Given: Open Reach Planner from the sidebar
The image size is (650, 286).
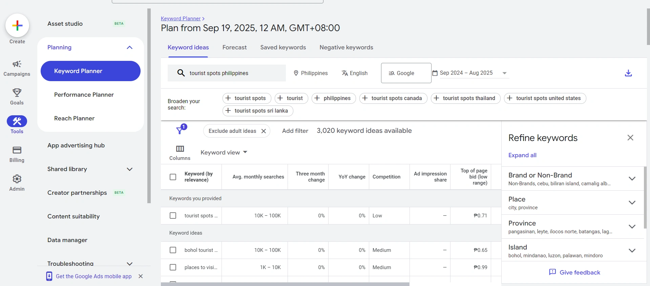Looking at the screenshot, I should click(74, 118).
